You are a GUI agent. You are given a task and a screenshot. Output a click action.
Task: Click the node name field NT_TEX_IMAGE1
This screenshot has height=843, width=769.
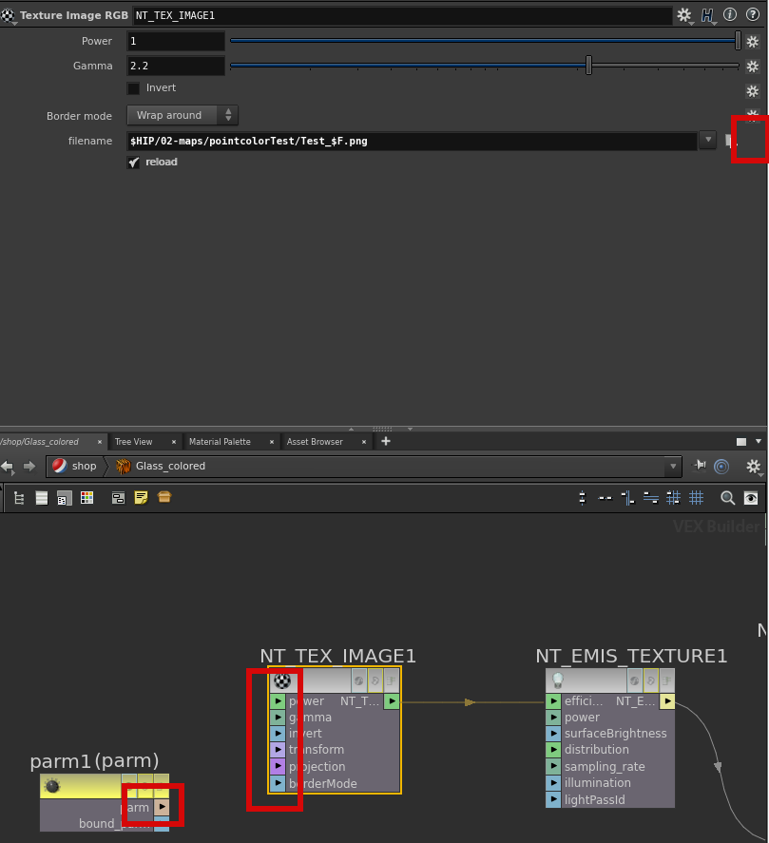402,15
